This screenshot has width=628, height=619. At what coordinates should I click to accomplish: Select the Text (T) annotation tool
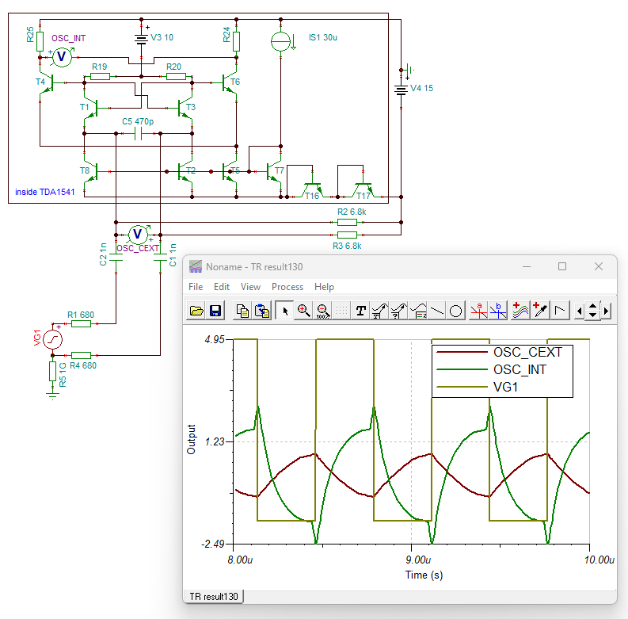click(x=361, y=311)
